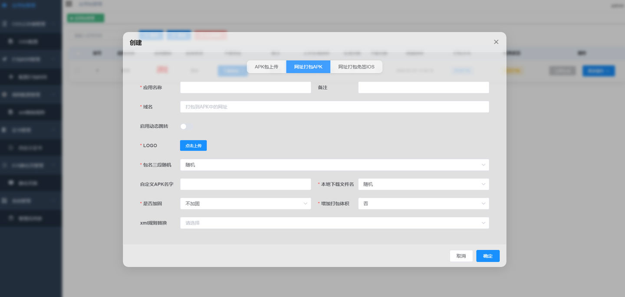625x297 pixels.
Task: Confirm with the 确定 button
Action: click(x=488, y=256)
